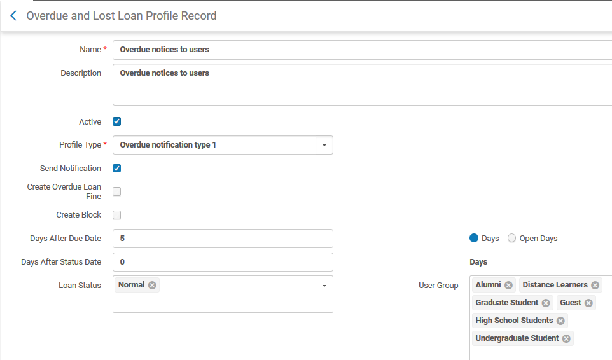Screen dimensions: 612x360
Task: Click the Days After Status Date field
Action: pos(223,262)
